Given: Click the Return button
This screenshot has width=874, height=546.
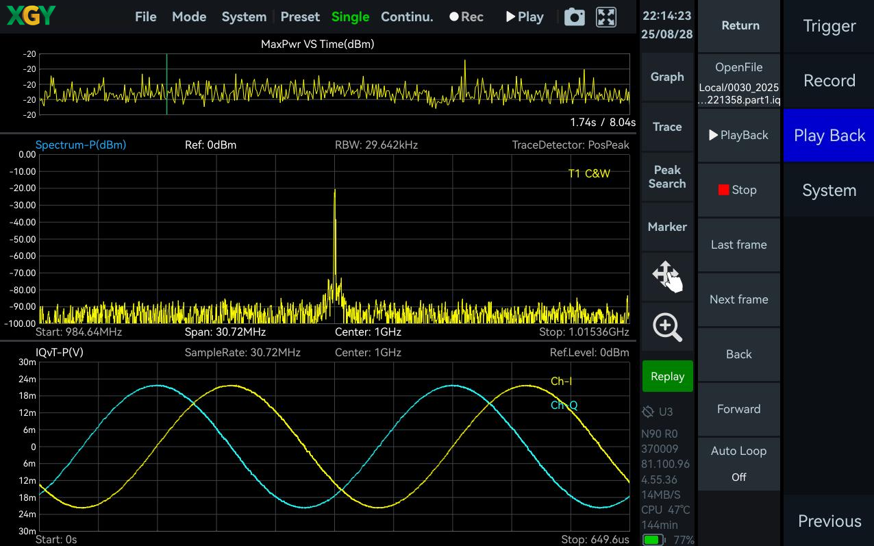Looking at the screenshot, I should click(x=740, y=26).
